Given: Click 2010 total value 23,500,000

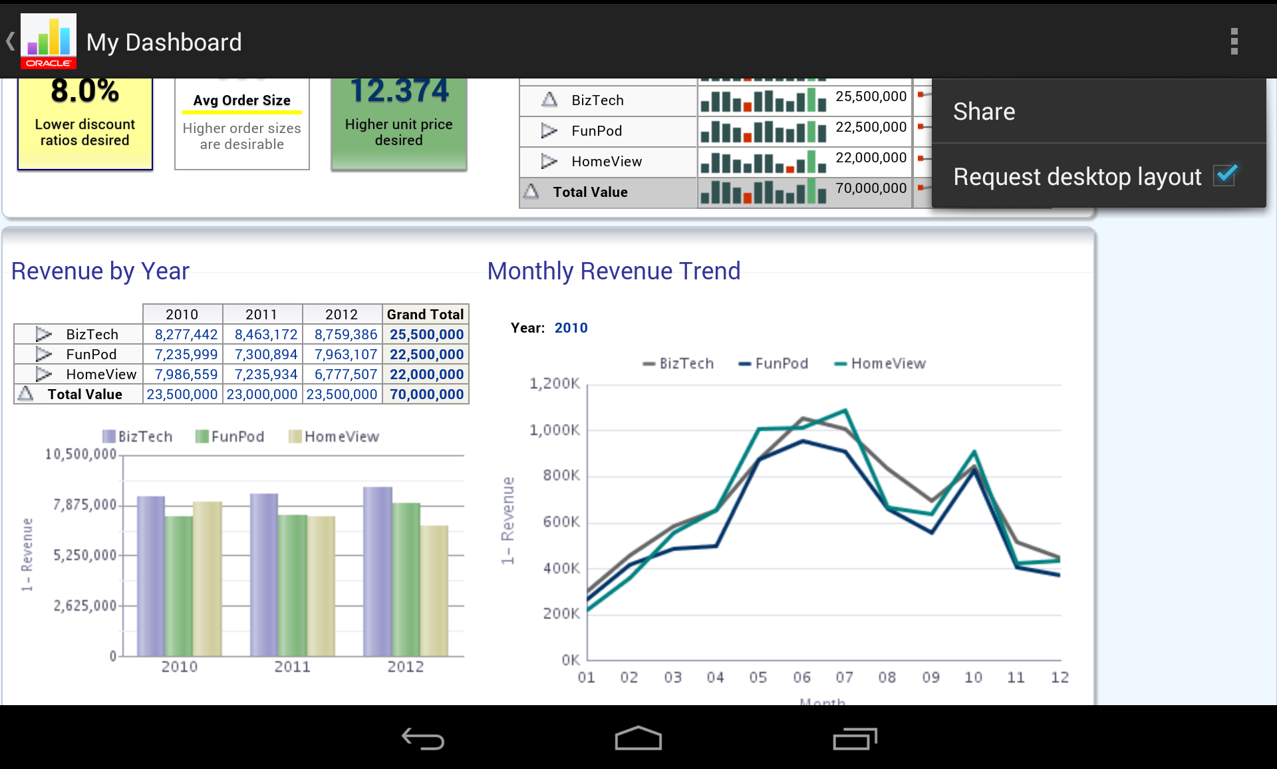Looking at the screenshot, I should pyautogui.click(x=182, y=394).
